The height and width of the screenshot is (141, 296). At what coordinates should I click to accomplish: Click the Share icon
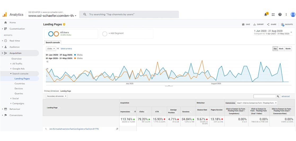[x=268, y=24]
